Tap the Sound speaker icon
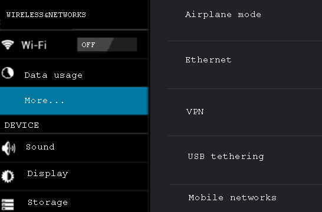This screenshot has width=322, height=212. (8, 148)
